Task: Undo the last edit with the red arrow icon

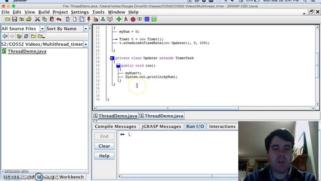Action: [59, 19]
